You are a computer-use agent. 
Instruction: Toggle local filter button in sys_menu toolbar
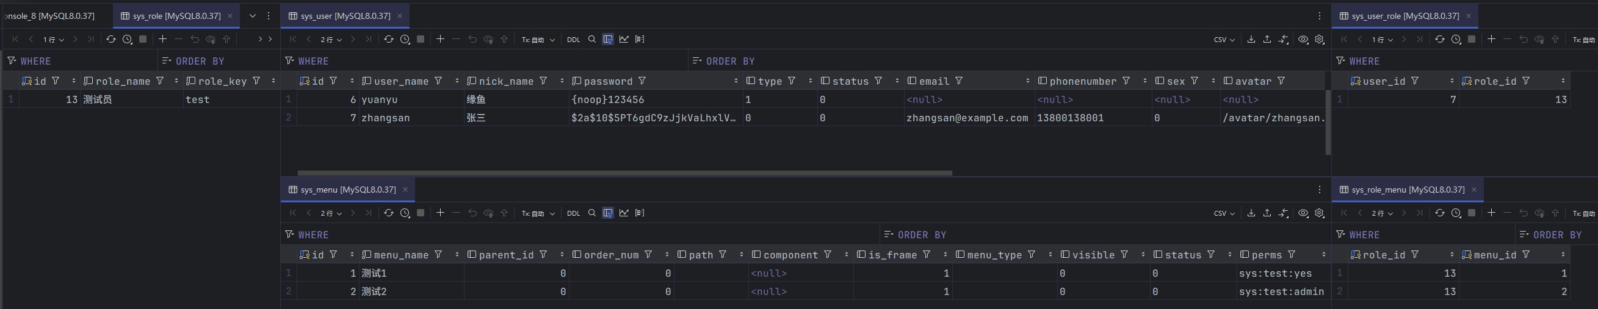[608, 213]
